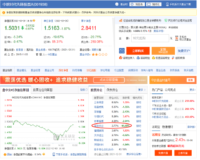Open 股吧 link in the 8.52% row
The height and width of the screenshot is (160, 200).
[139, 102]
